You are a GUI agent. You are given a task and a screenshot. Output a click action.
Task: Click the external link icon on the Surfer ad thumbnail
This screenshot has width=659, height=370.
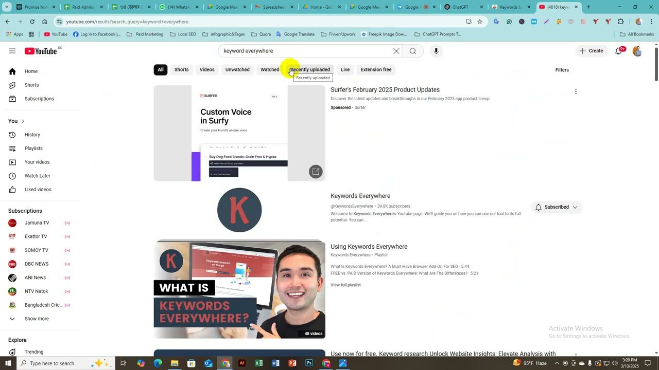(x=316, y=172)
